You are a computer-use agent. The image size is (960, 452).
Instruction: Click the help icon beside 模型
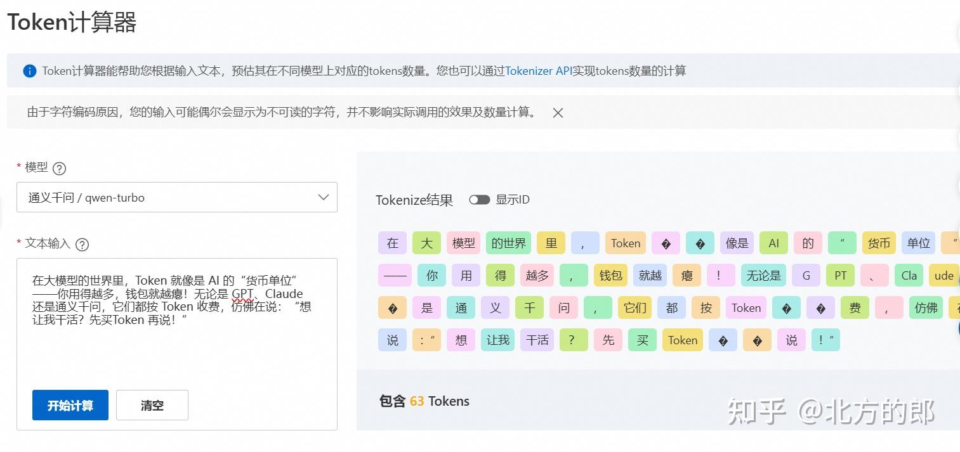coord(59,168)
